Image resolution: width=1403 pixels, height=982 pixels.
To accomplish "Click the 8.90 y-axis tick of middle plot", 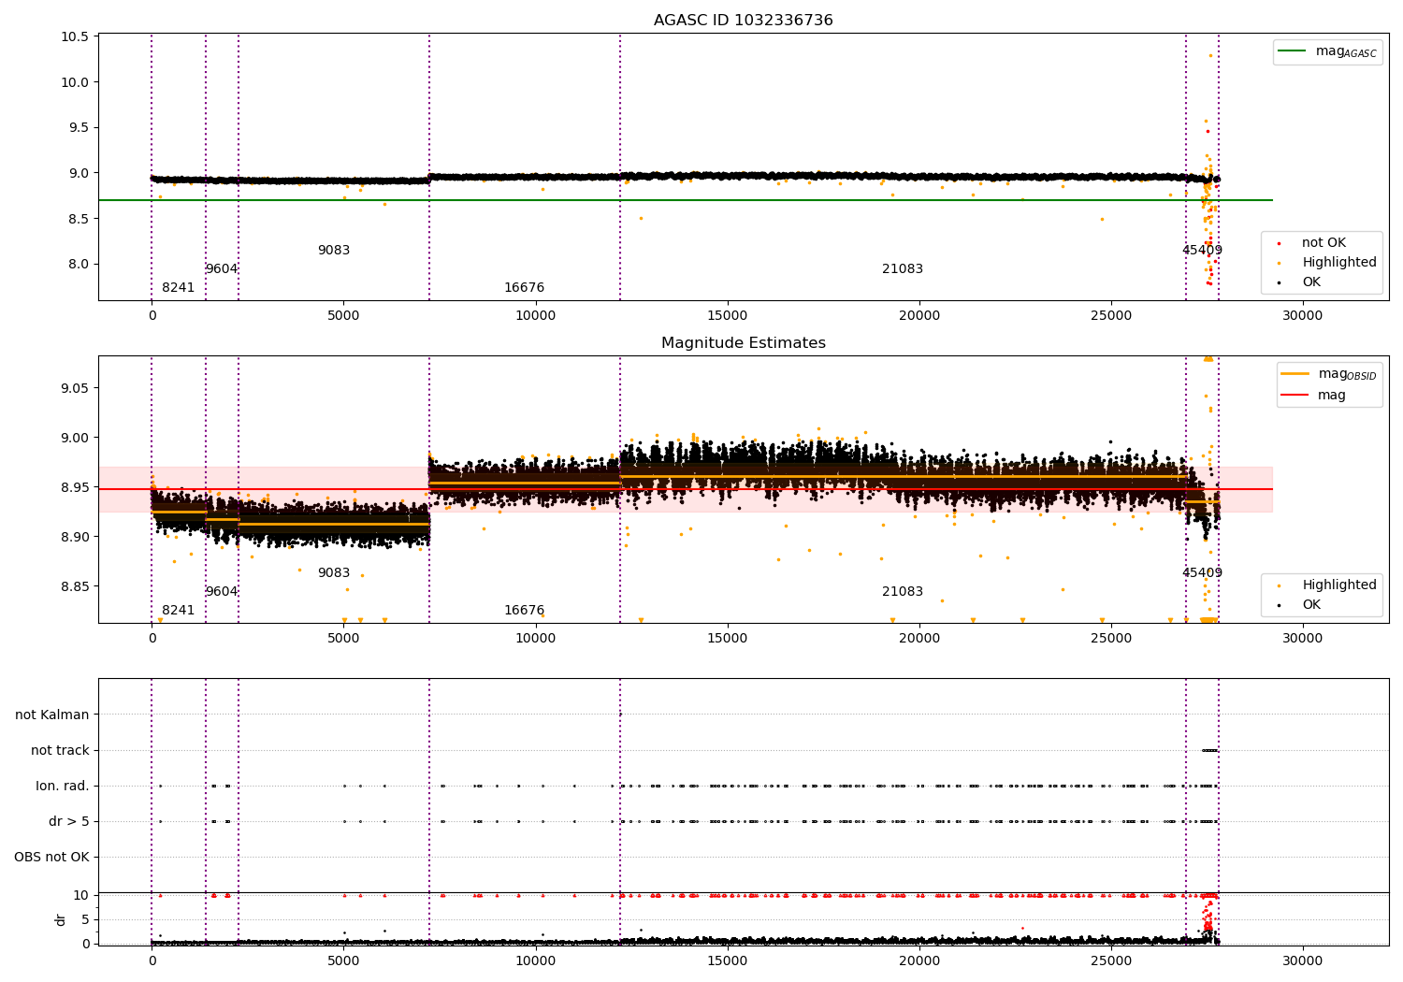I will point(76,537).
